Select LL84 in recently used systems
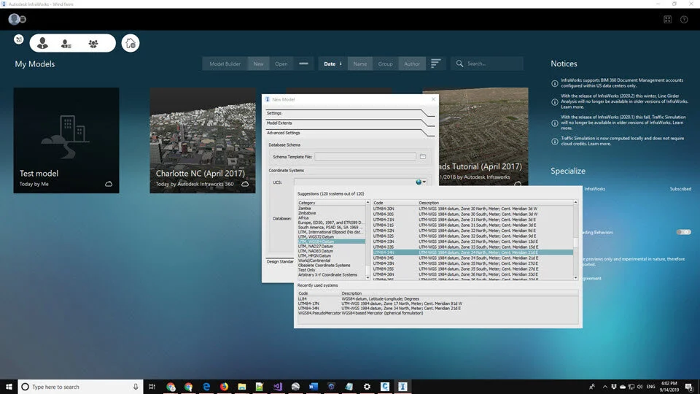Image resolution: width=700 pixels, height=394 pixels. click(x=437, y=299)
